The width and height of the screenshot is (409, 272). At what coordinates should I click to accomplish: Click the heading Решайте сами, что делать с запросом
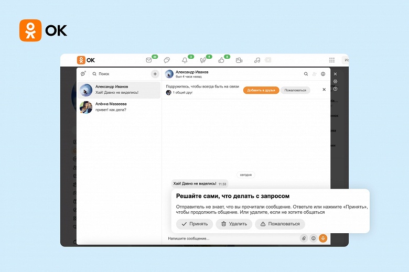[233, 196]
